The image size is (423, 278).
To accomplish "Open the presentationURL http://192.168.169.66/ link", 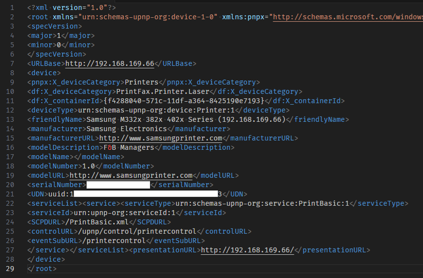I will (x=247, y=250).
